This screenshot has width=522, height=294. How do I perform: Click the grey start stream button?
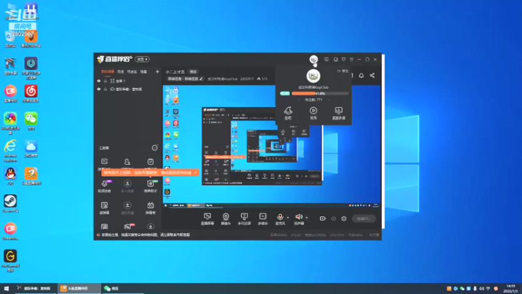point(363,219)
